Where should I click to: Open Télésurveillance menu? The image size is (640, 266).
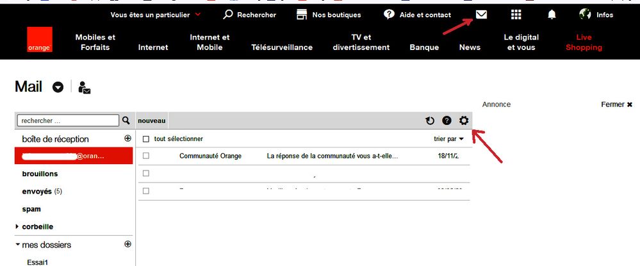pos(282,47)
